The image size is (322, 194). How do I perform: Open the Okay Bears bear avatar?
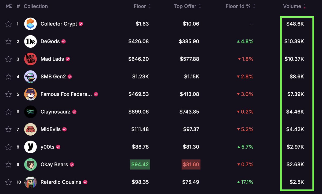pos(30,165)
